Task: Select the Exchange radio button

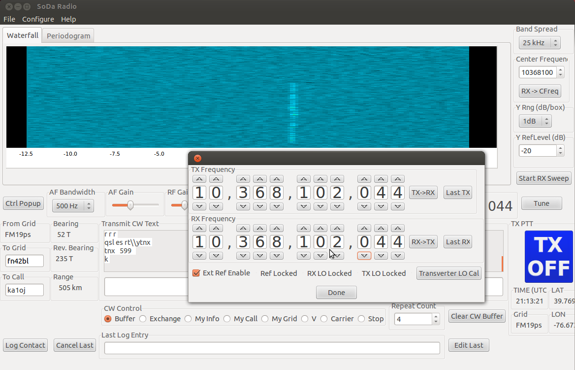Action: [x=143, y=319]
